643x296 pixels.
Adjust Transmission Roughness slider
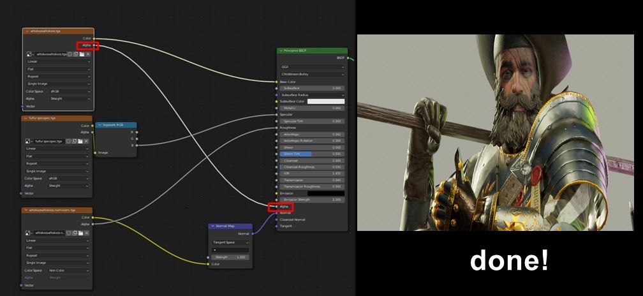(313, 186)
